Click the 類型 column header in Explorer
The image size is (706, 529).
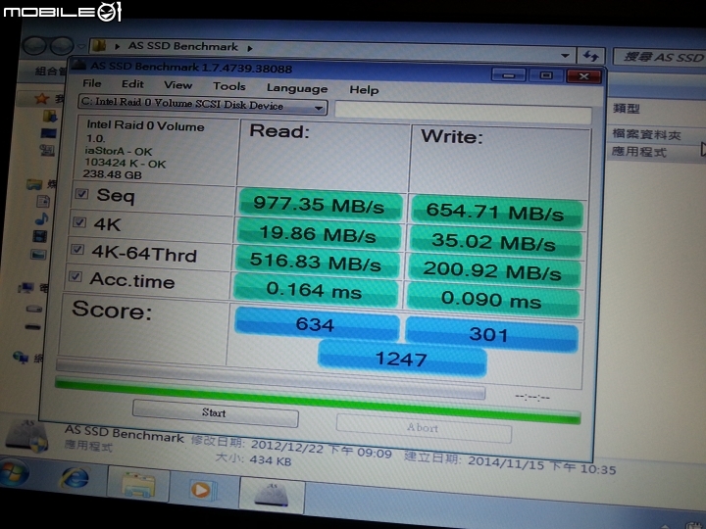[x=627, y=109]
